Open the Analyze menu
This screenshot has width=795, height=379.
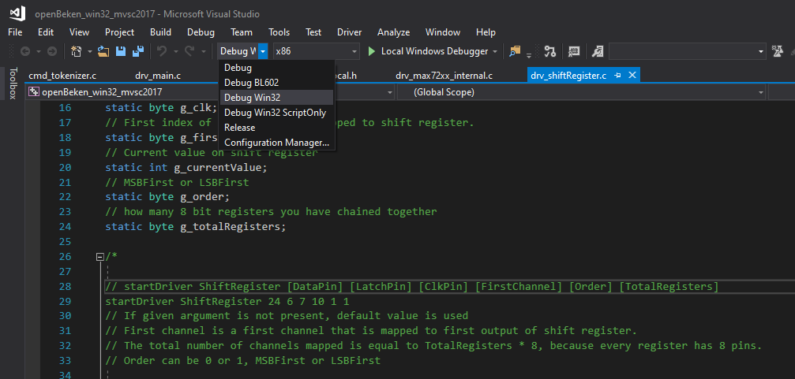click(393, 32)
